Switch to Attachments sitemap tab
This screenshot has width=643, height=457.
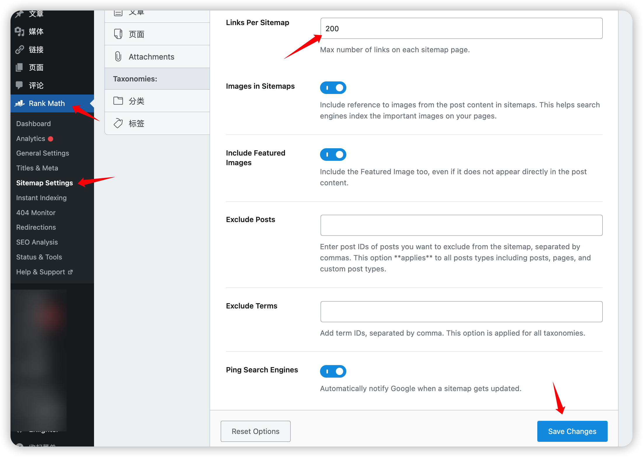[157, 57]
